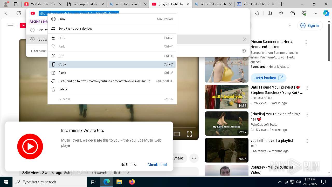This screenshot has width=332, height=187.
Task: Open the Until I Found You thumbnail
Action: tap(227, 97)
